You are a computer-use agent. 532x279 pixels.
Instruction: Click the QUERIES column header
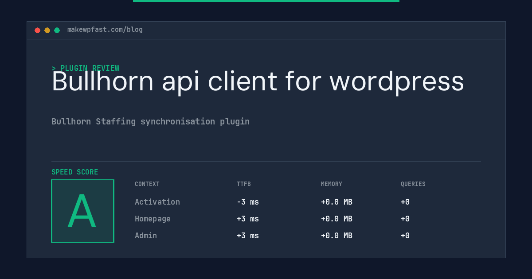(x=413, y=184)
